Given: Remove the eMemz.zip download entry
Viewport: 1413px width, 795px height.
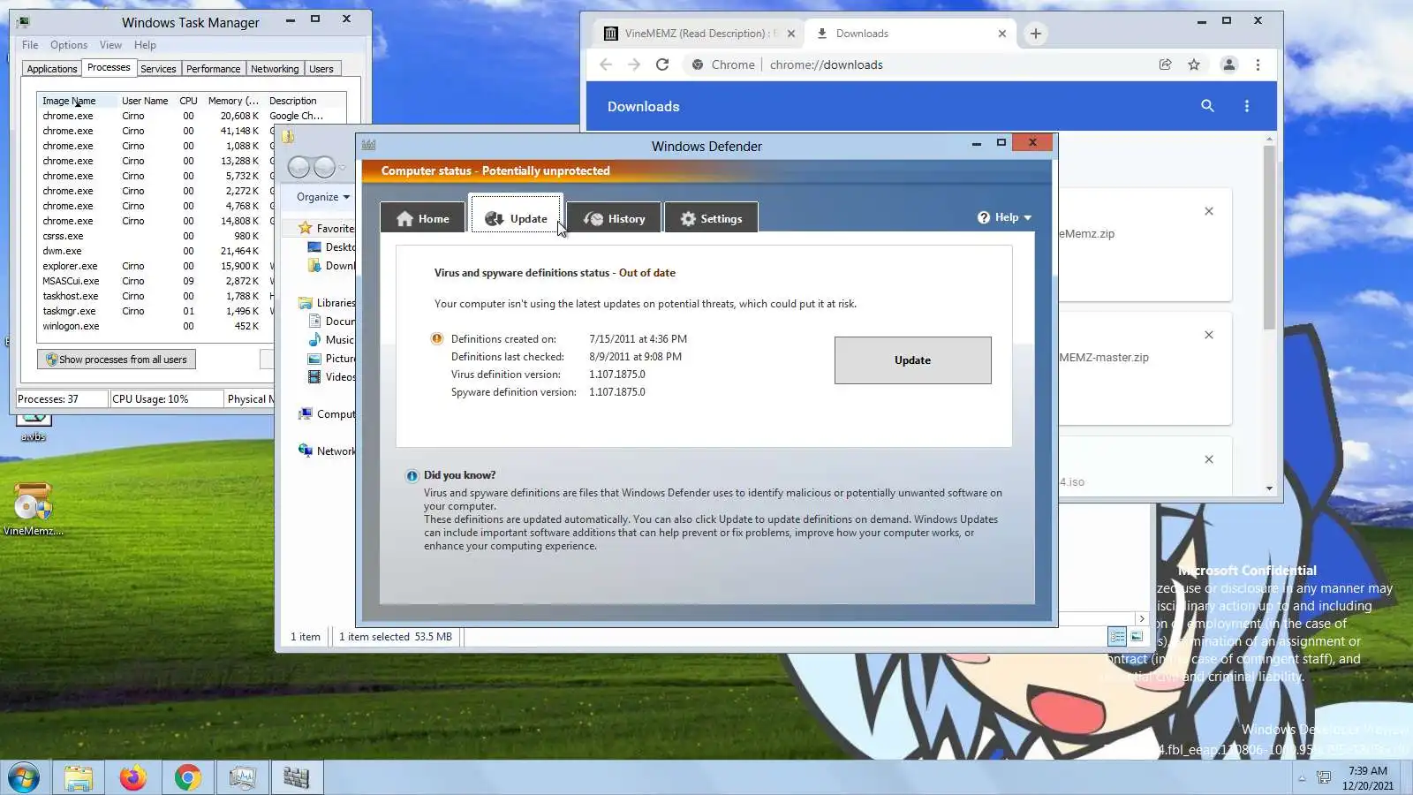Looking at the screenshot, I should point(1209,211).
